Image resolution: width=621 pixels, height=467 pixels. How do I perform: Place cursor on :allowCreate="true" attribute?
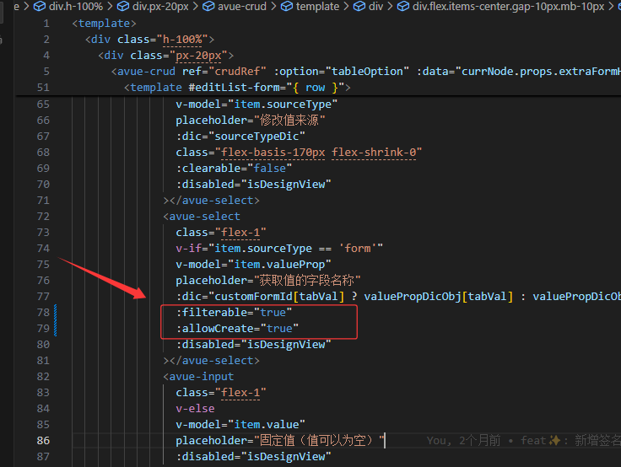(x=237, y=328)
